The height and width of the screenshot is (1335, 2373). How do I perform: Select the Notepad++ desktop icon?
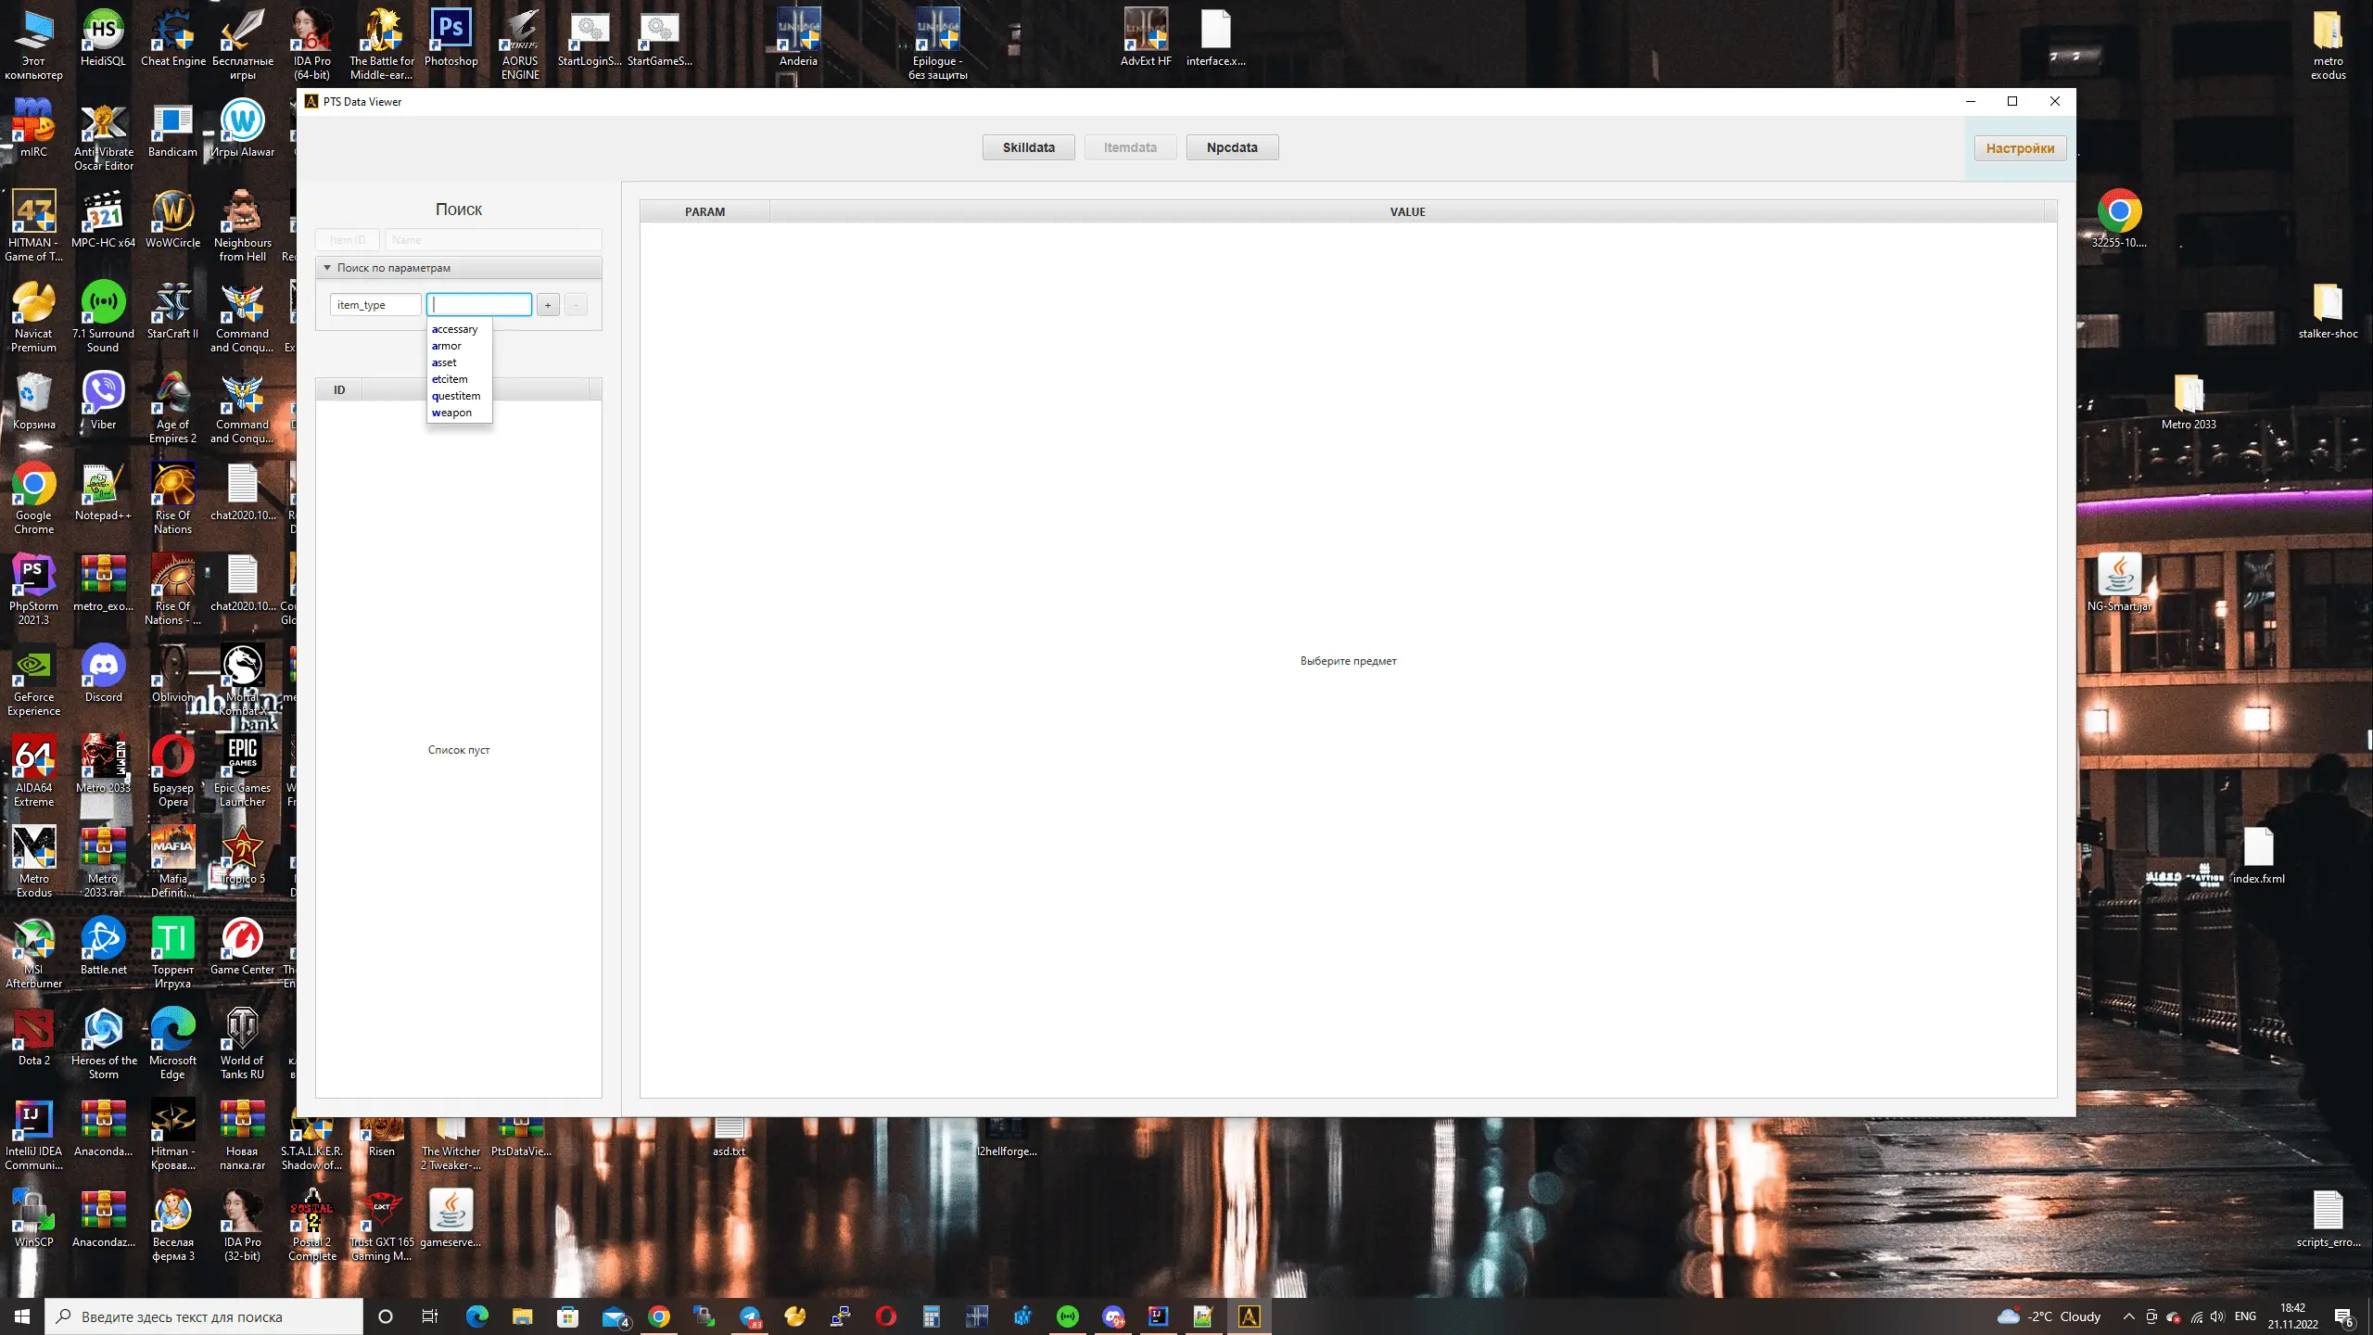pyautogui.click(x=103, y=493)
